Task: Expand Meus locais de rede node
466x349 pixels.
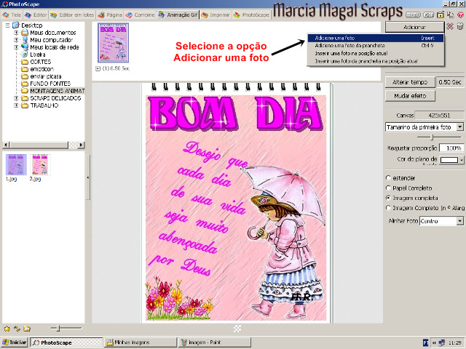Action: [16, 47]
